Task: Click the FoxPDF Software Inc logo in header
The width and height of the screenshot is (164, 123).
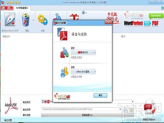Action: tap(133, 15)
